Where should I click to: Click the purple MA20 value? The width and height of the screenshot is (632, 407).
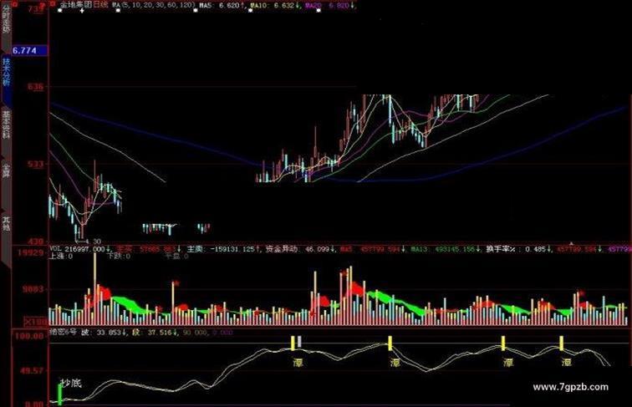[330, 5]
